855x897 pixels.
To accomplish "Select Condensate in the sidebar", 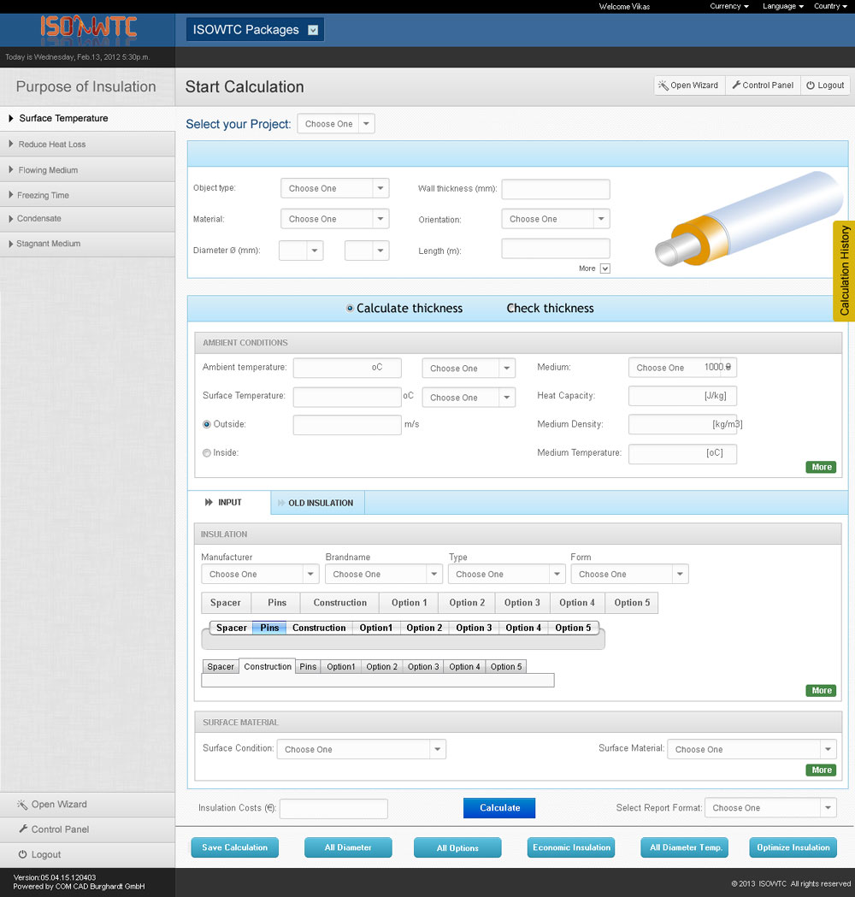I will (x=87, y=219).
